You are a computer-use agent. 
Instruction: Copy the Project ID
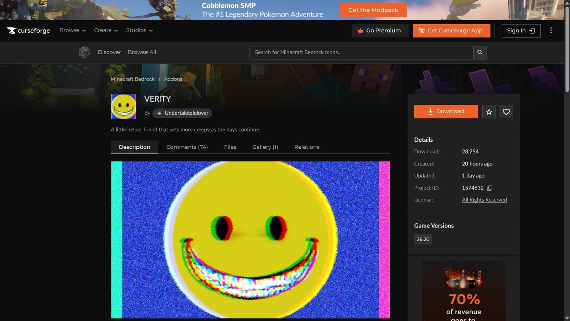tap(489, 188)
